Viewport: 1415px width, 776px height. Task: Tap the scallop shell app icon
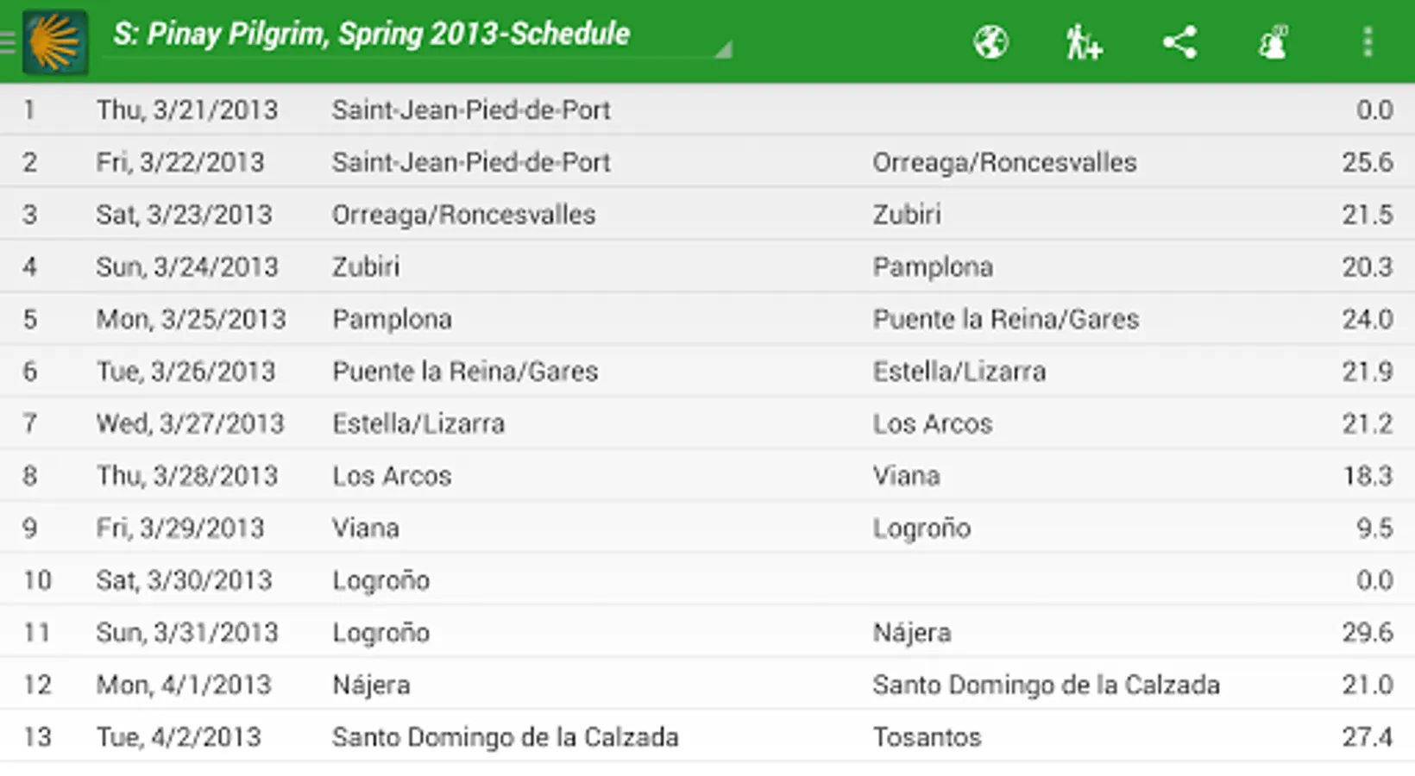(55, 41)
